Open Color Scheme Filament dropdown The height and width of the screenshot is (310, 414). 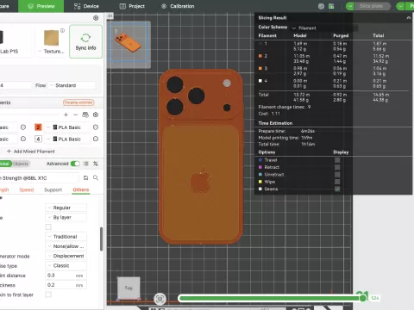click(x=325, y=28)
